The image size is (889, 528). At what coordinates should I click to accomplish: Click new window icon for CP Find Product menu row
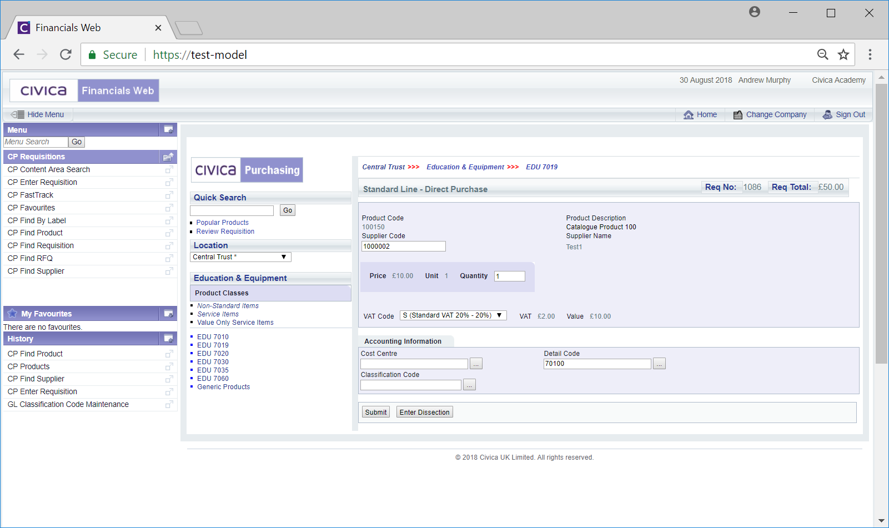(169, 233)
